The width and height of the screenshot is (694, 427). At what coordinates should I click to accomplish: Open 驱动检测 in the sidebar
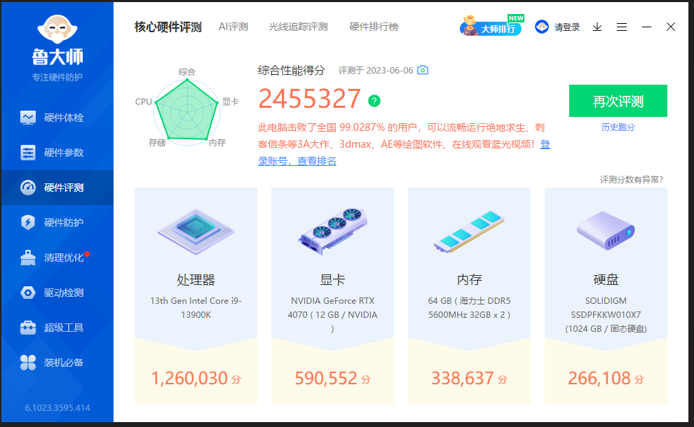57,292
